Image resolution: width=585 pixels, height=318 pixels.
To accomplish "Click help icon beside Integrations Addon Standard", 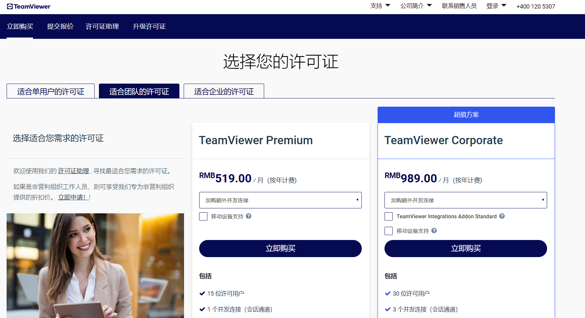I will coord(502,216).
